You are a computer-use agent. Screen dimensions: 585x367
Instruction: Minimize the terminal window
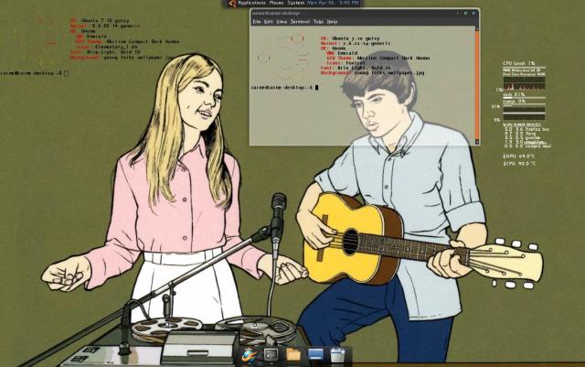[458, 13]
